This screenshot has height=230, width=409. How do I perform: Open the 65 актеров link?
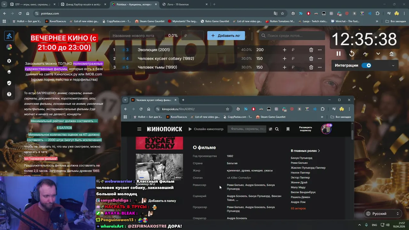tap(298, 208)
